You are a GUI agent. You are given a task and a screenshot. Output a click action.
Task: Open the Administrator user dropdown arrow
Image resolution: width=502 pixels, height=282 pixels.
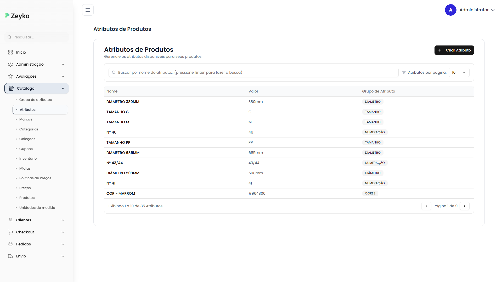click(x=493, y=10)
